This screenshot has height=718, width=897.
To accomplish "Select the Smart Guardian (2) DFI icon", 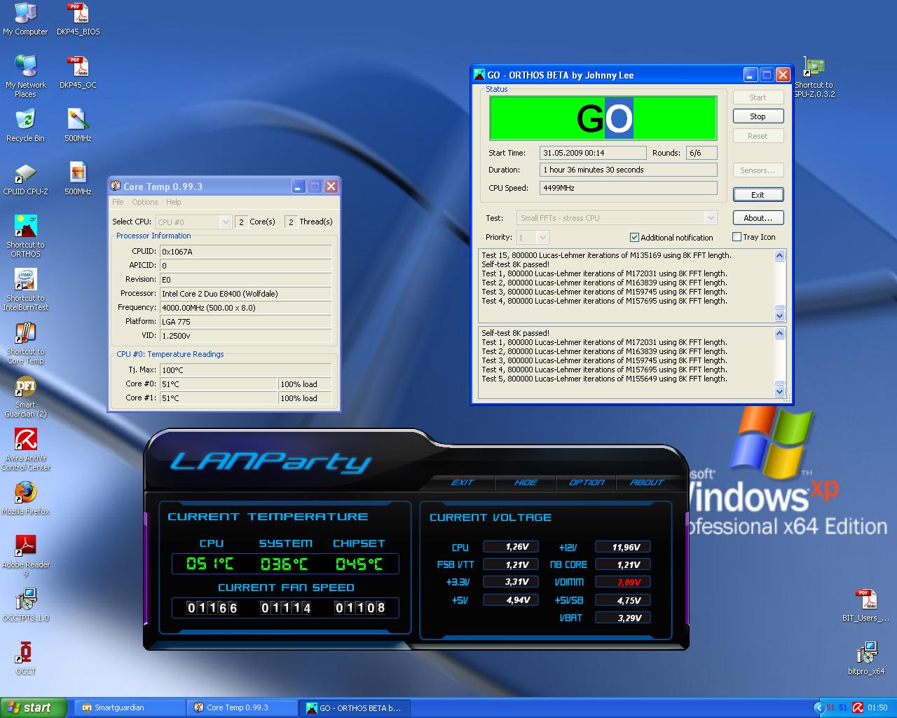I will [25, 396].
